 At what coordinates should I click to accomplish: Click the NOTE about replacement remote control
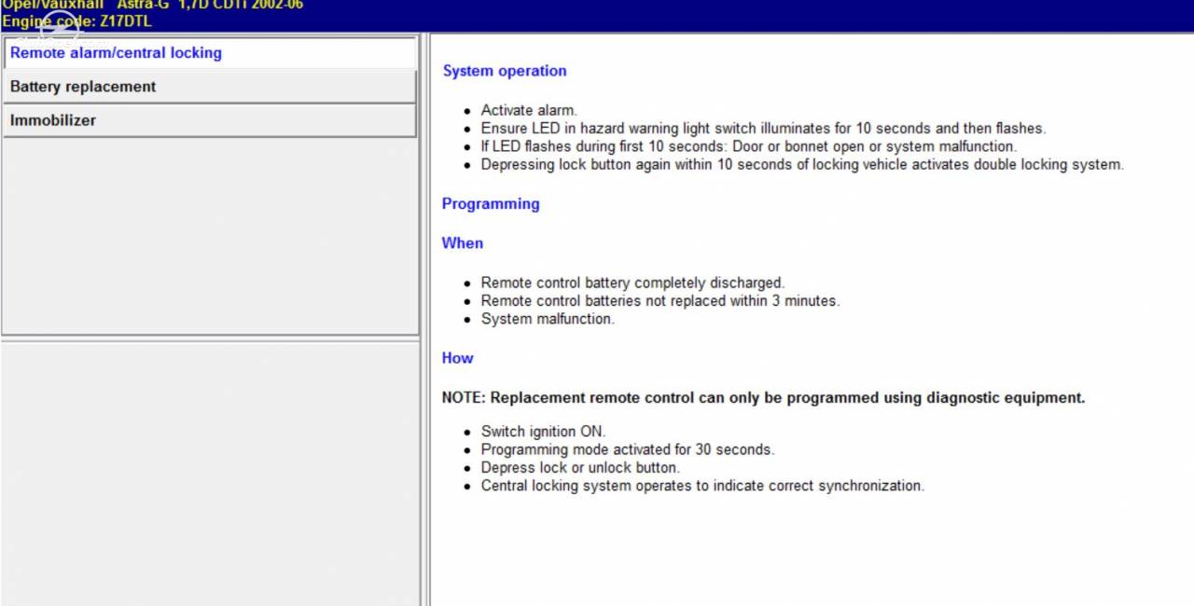pyautogui.click(x=764, y=398)
